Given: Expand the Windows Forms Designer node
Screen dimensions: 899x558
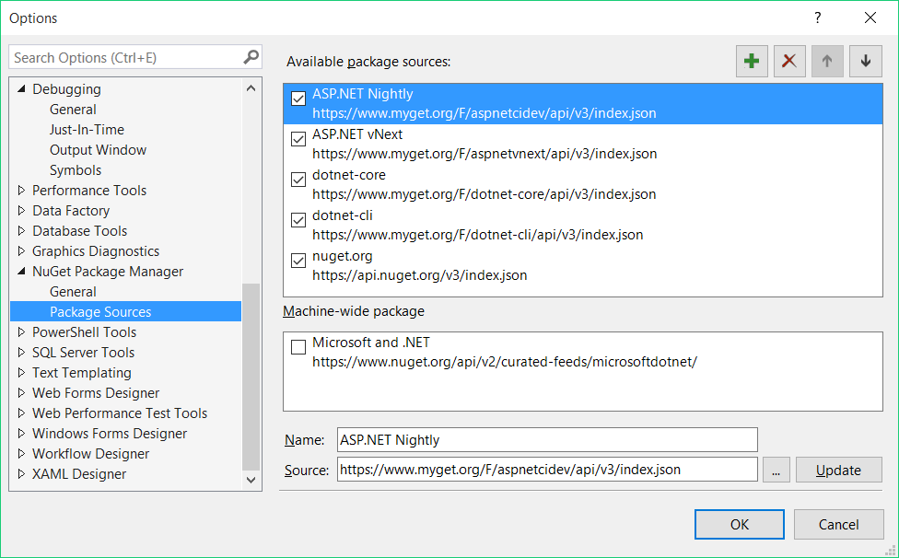Looking at the screenshot, I should click(21, 433).
